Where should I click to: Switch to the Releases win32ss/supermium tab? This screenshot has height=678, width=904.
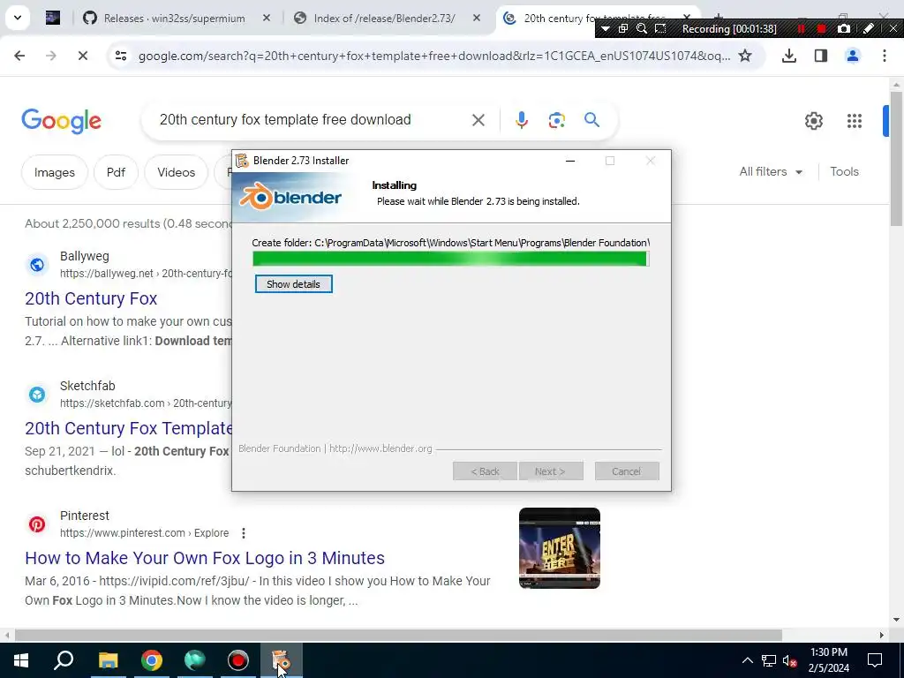tap(174, 19)
